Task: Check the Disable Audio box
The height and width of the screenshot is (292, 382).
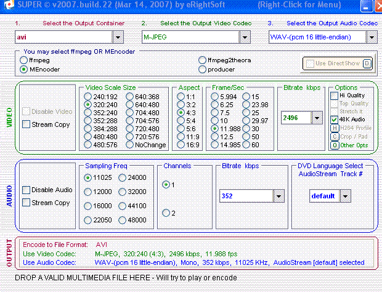Action: (x=26, y=190)
